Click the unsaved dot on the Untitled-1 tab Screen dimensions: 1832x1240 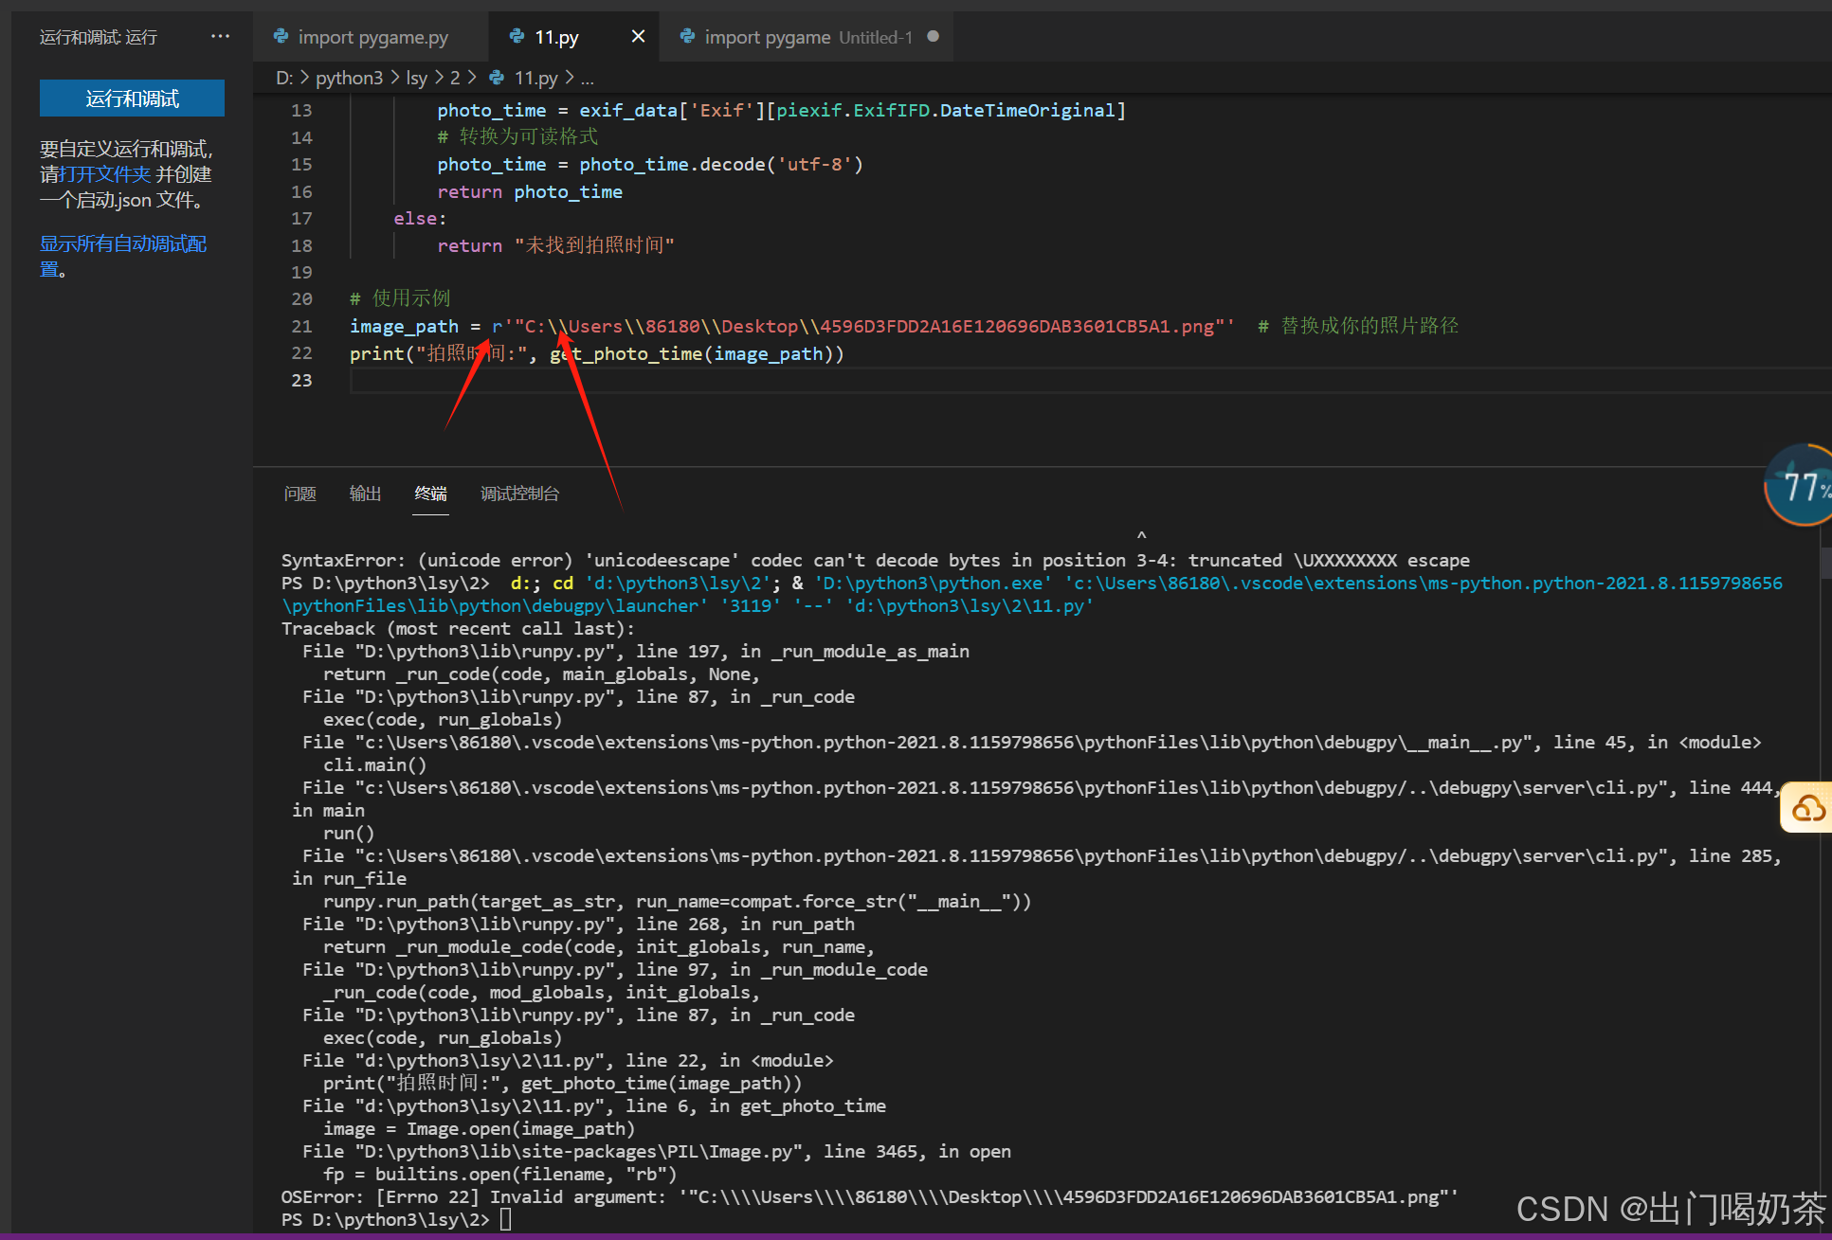click(933, 36)
